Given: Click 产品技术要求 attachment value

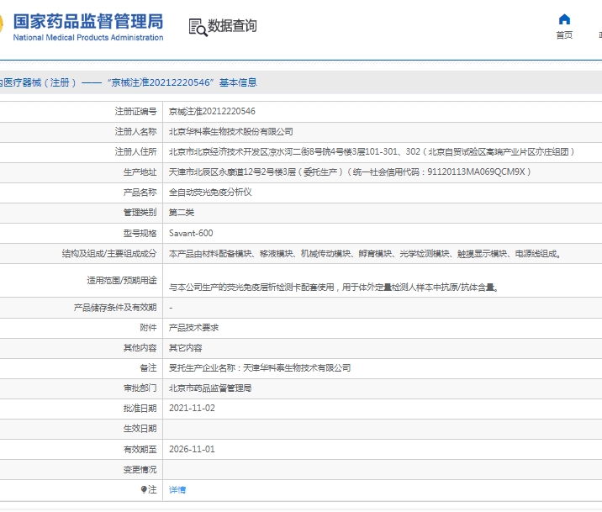Looking at the screenshot, I should click(x=194, y=328).
